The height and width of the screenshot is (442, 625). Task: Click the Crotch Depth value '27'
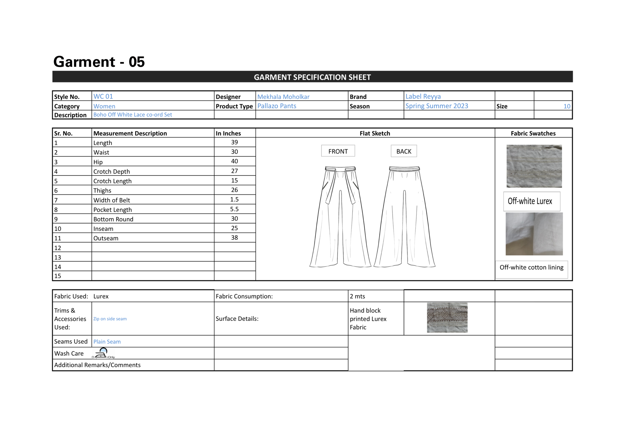[x=234, y=171]
